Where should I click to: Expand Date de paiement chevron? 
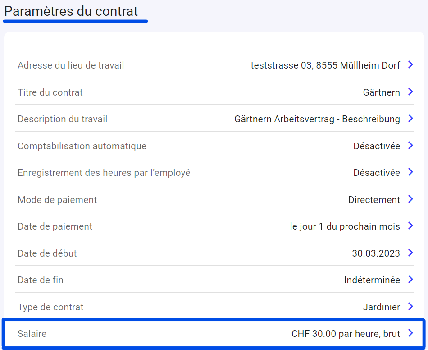click(x=410, y=226)
